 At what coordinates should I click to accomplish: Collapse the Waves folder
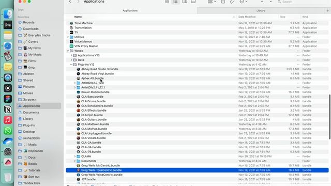tap(68, 51)
